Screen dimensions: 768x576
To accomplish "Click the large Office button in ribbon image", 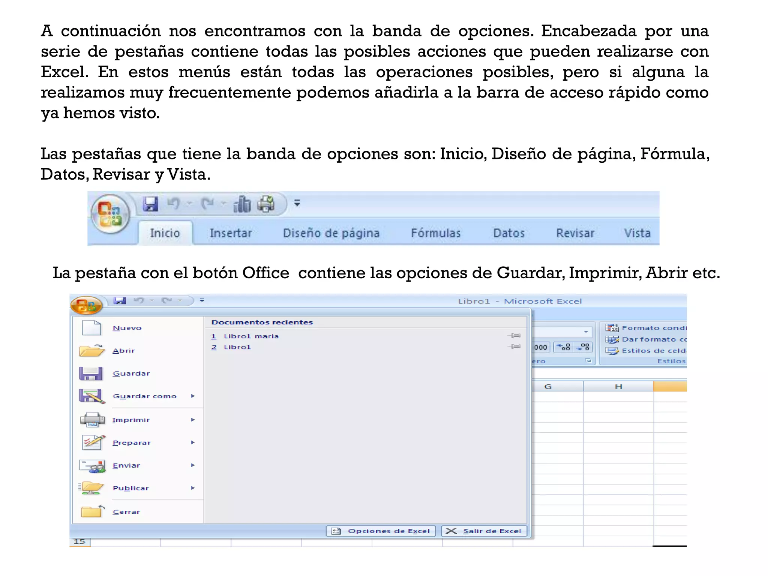I will 110,214.
